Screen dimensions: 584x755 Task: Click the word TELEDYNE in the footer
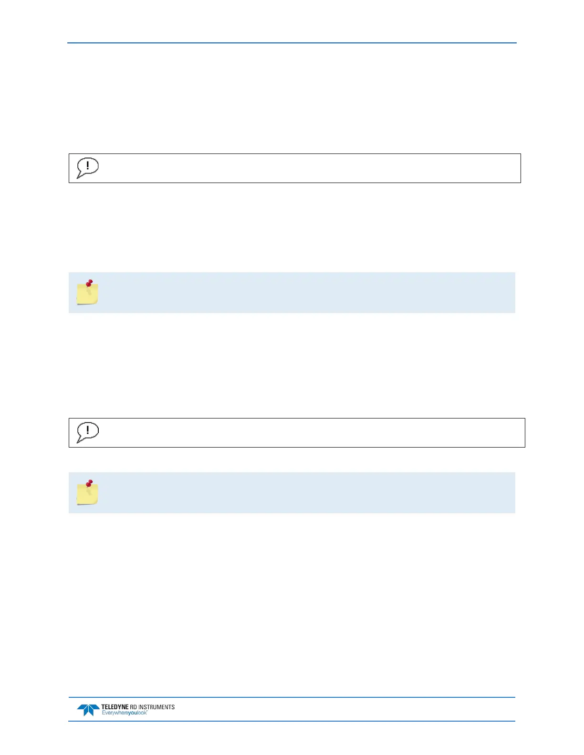coord(115,707)
